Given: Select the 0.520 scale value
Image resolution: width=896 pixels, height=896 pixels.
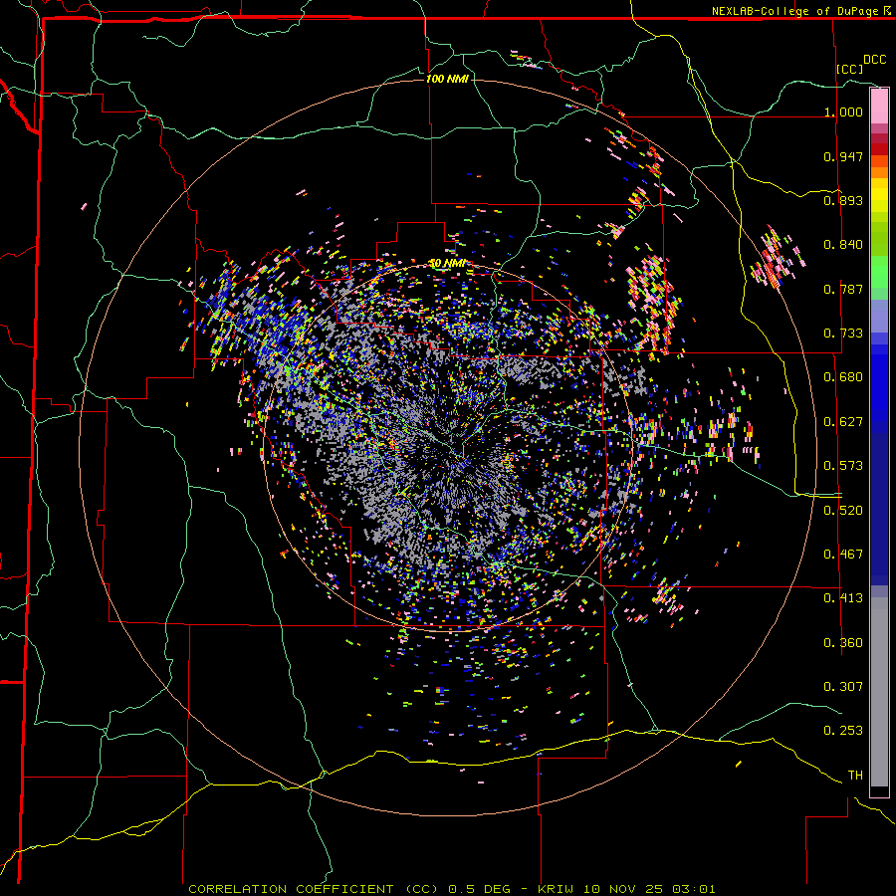Looking at the screenshot, I should point(843,511).
